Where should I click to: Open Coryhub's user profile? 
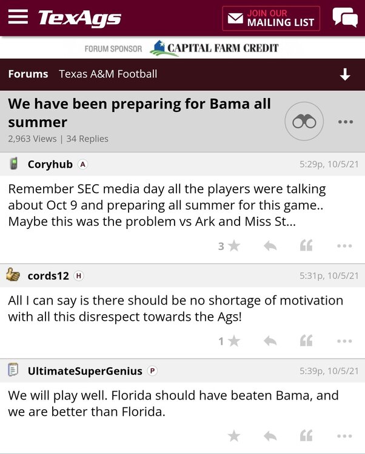coord(50,164)
